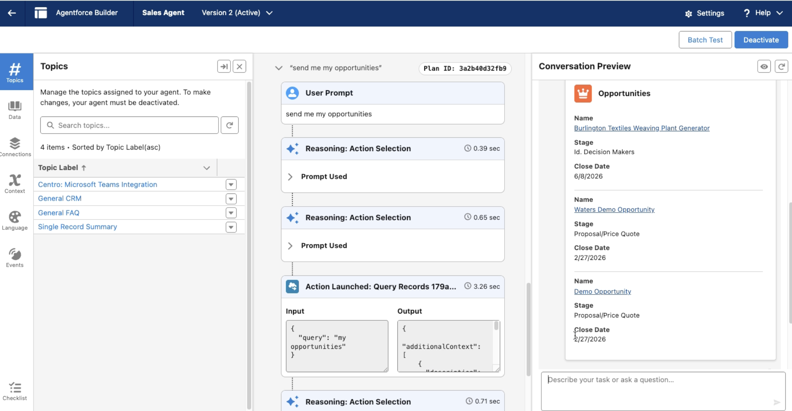Expand Prompt Used under 0.65 sec step
This screenshot has height=411, width=792.
coord(290,246)
